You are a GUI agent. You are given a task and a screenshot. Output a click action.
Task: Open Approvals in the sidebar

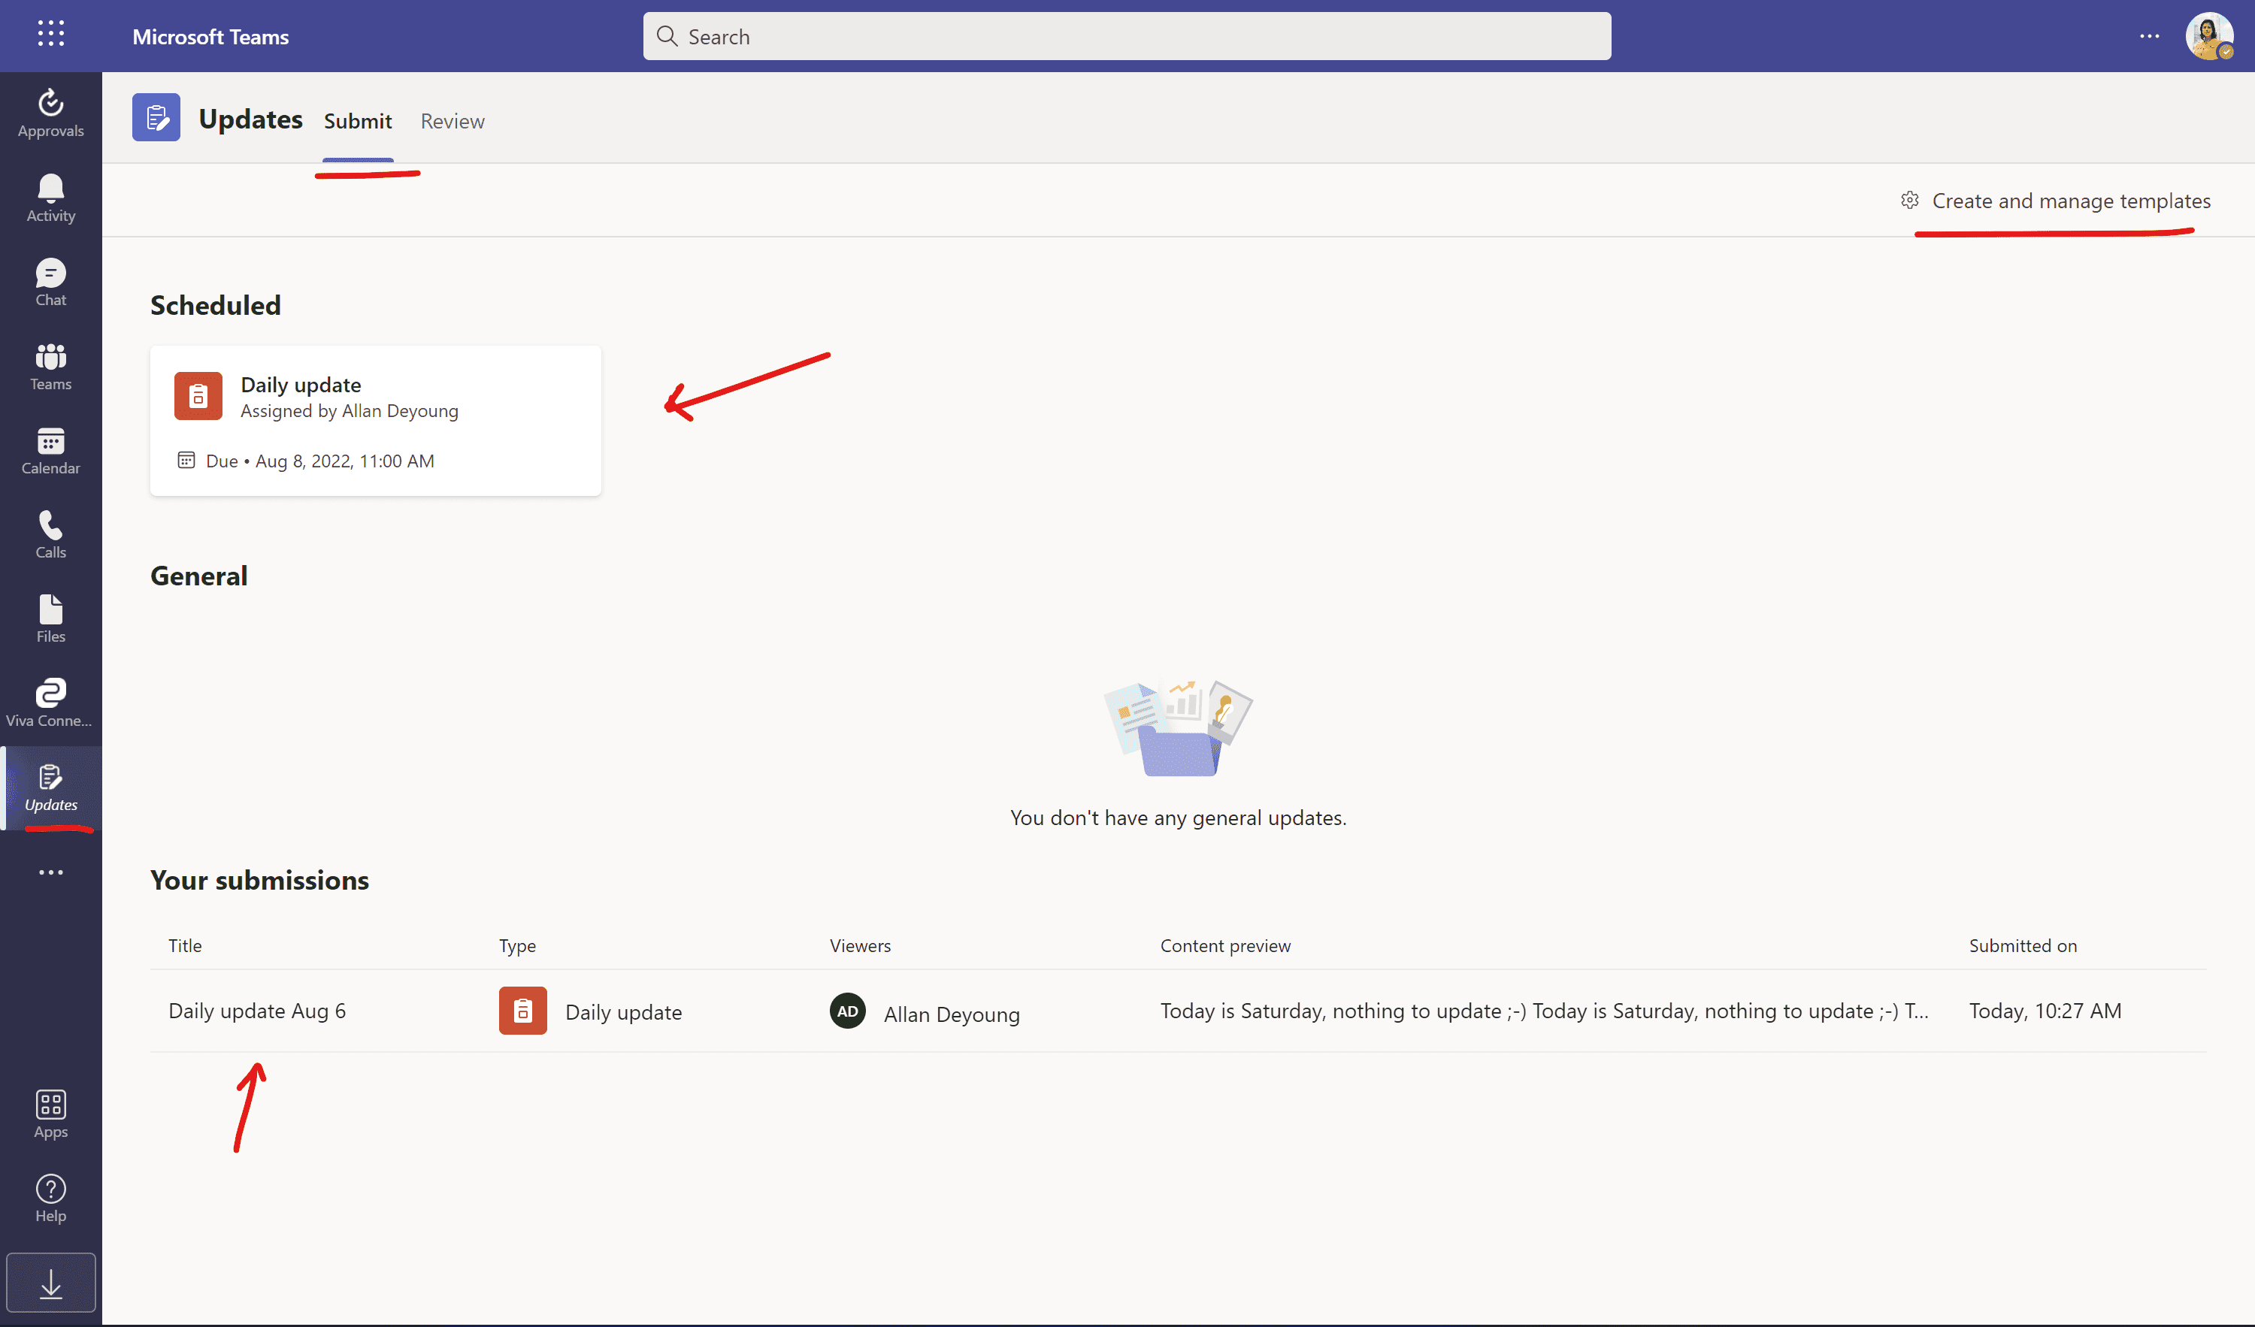51,113
